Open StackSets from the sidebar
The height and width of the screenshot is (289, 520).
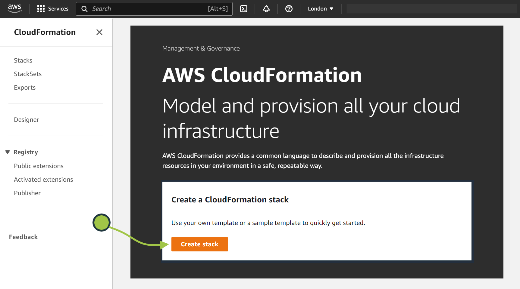[28, 74]
